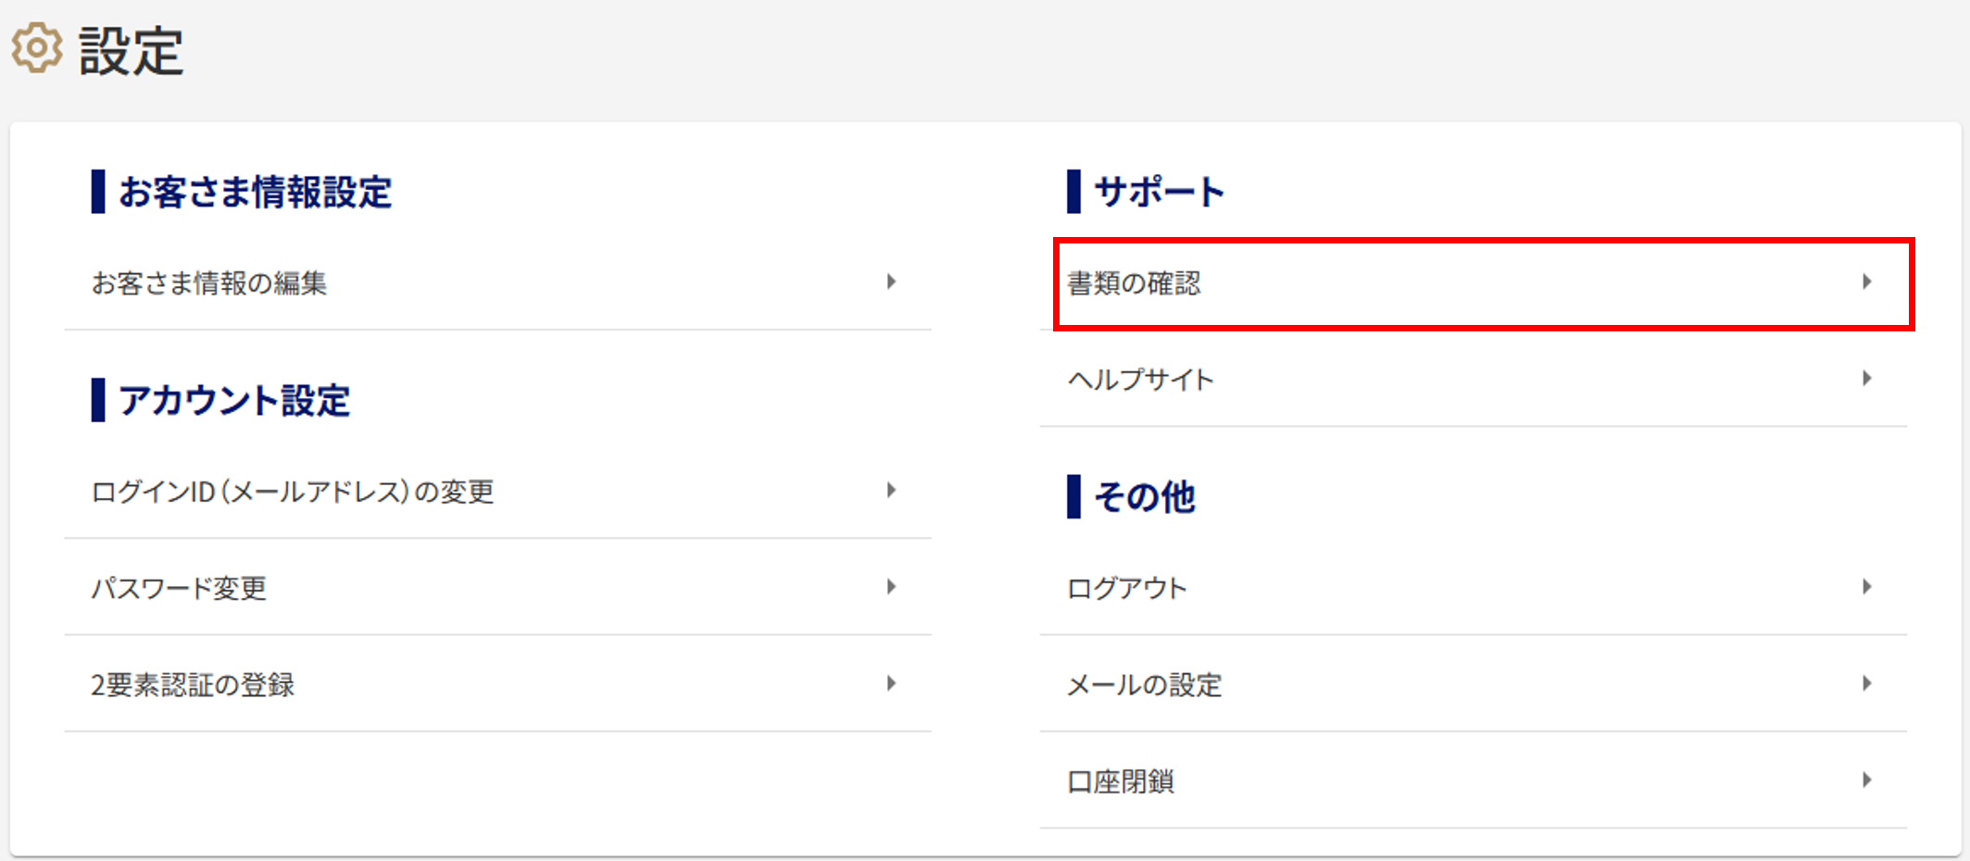
Task: Open お客さま情報の編集
Action: [497, 282]
